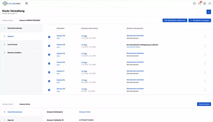Open Amazon ES marketplace link
Viewport: 213px width, 122px height.
61,62
